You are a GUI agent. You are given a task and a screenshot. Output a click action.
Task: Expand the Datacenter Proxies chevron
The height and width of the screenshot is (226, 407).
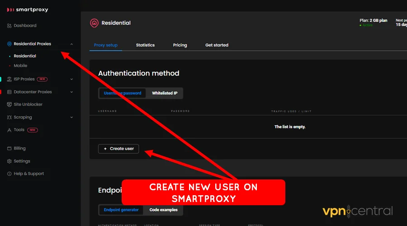(x=71, y=92)
